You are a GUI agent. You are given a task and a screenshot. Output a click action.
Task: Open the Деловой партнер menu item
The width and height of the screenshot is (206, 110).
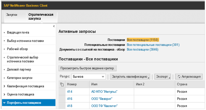pos(19,70)
